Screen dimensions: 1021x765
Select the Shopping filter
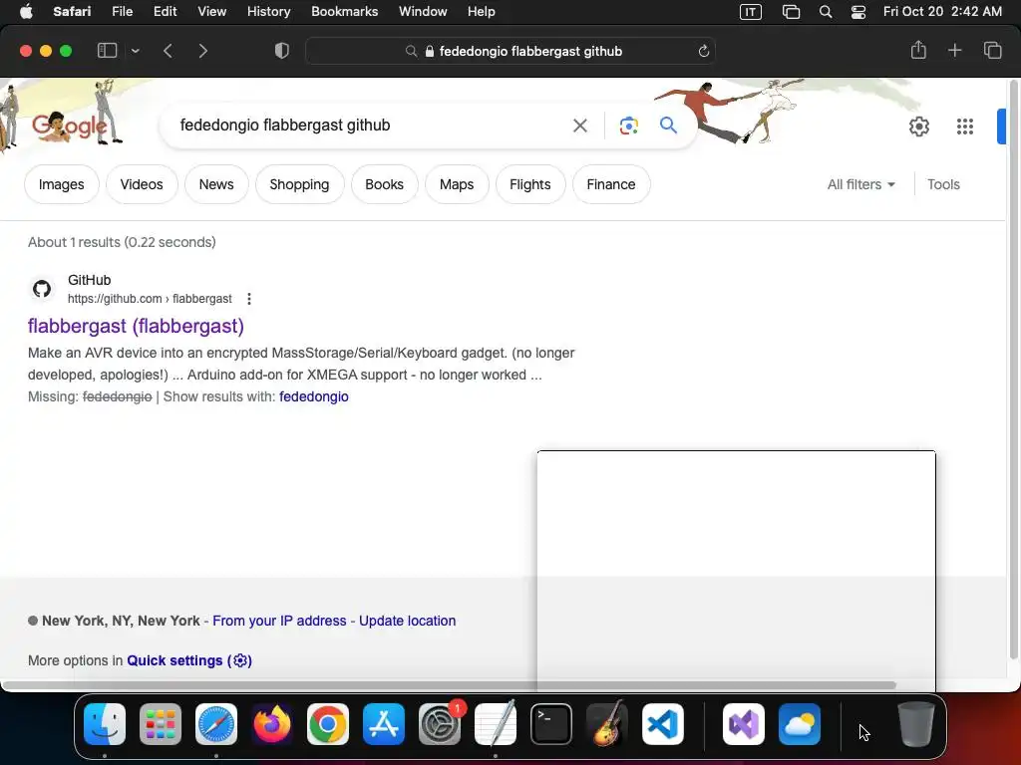coord(299,184)
